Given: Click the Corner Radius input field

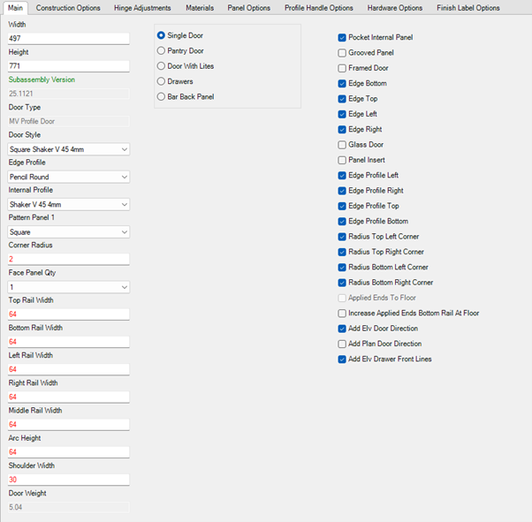Looking at the screenshot, I should coord(68,259).
